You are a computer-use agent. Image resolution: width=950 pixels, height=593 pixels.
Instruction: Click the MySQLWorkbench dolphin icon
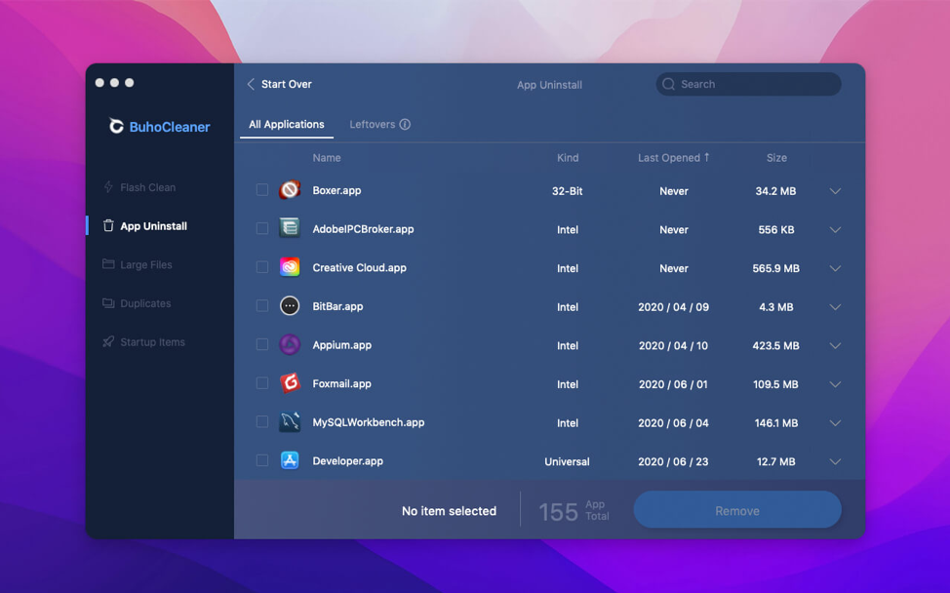point(290,421)
